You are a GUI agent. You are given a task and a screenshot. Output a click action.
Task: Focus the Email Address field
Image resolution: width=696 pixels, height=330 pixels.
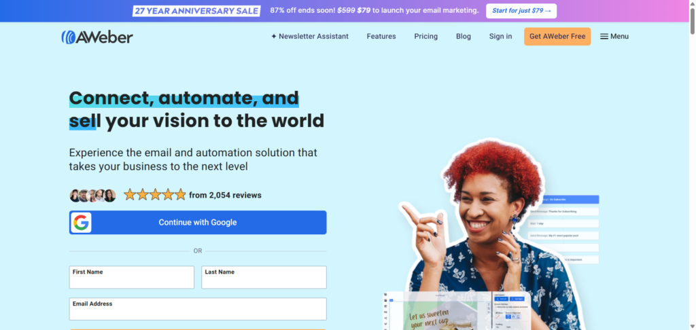pos(198,309)
